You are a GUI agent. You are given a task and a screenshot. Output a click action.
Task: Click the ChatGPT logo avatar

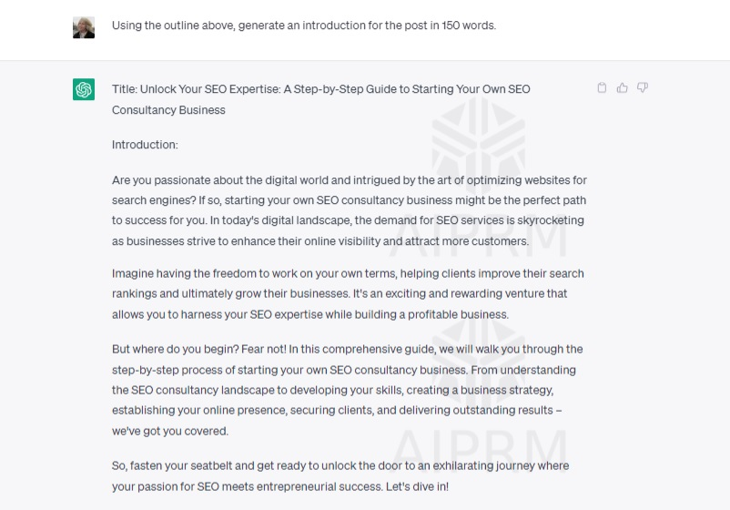point(84,89)
